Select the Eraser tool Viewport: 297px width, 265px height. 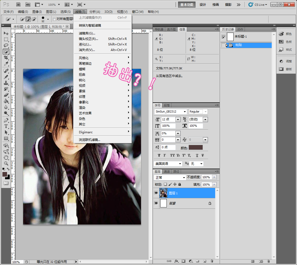pyautogui.click(x=6, y=95)
